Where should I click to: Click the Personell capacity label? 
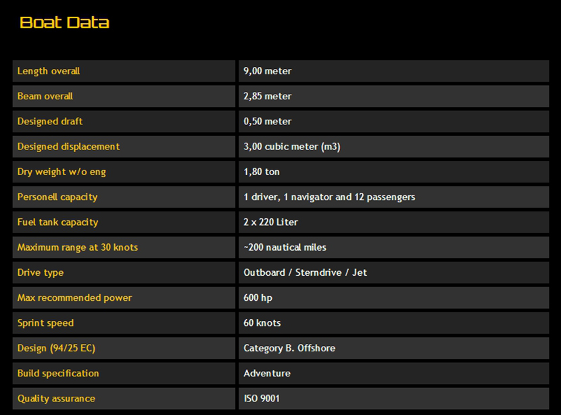tap(57, 197)
